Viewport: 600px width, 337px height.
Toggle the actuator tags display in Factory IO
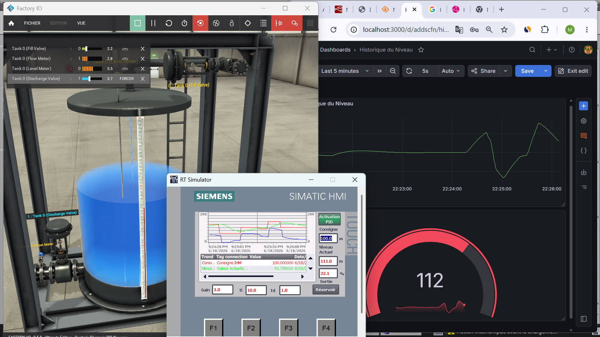tap(294, 23)
